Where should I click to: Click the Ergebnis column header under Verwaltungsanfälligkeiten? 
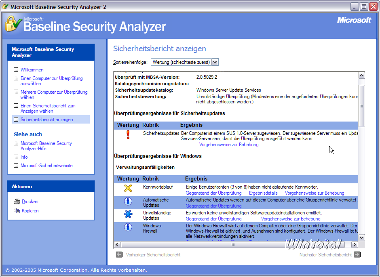point(196,179)
